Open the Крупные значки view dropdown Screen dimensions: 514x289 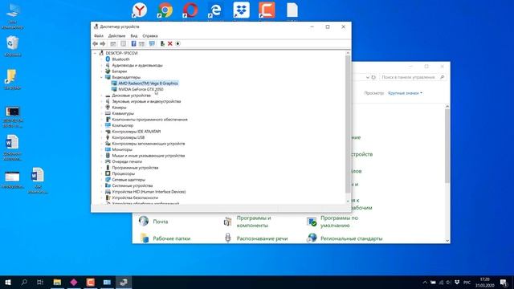tap(405, 93)
